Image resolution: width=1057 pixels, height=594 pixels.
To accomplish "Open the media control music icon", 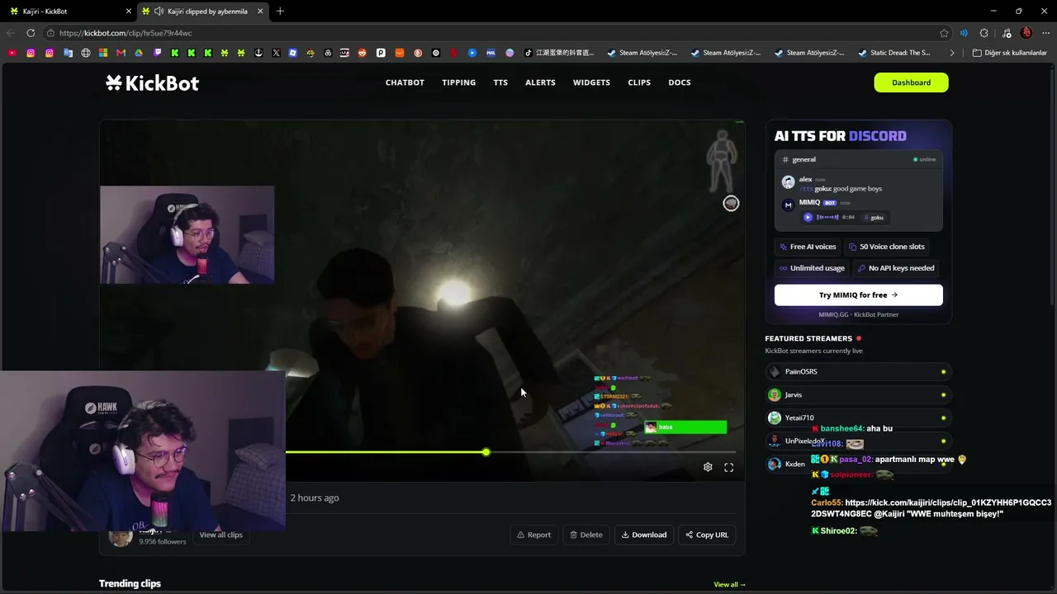I will coord(1007,33).
